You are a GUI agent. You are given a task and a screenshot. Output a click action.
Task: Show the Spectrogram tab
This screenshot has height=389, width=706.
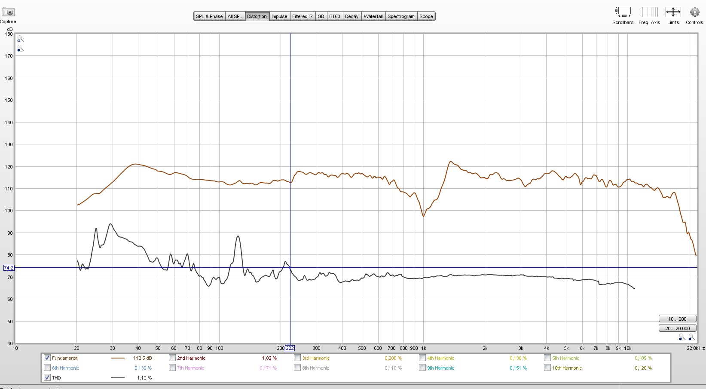coord(401,16)
